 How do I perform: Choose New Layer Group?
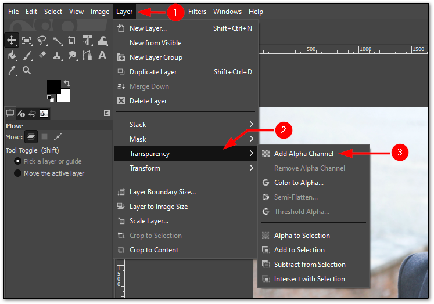pyautogui.click(x=185, y=57)
